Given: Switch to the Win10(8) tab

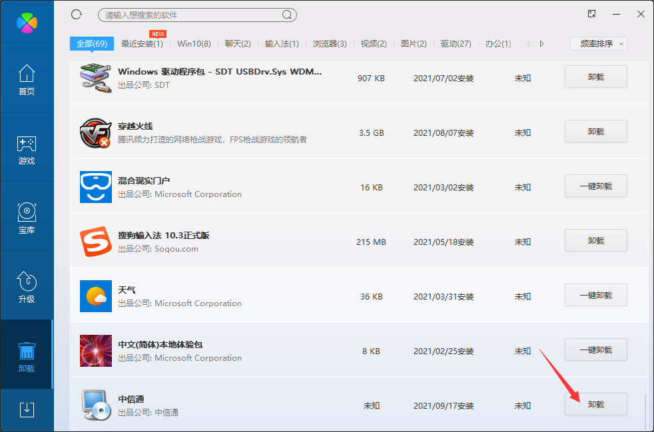Looking at the screenshot, I should [x=194, y=43].
